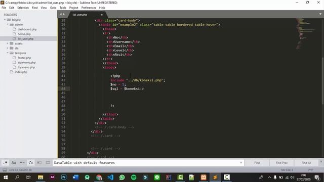Toggle case sensitive search (Aa)

click(14, 163)
